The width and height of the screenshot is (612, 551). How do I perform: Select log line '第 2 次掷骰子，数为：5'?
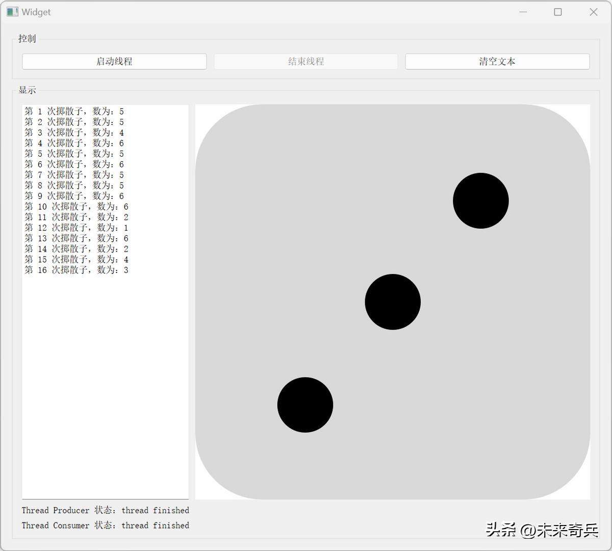[74, 122]
